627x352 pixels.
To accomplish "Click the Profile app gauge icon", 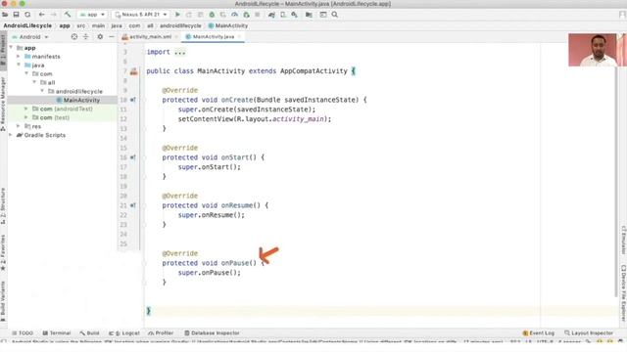I will [x=235, y=15].
